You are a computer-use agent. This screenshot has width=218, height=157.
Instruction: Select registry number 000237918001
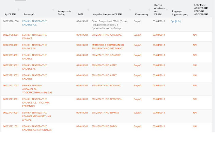[x=11, y=99]
